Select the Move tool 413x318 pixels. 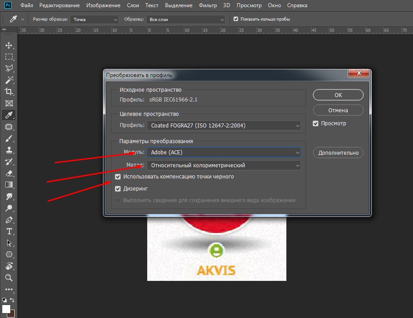click(9, 46)
